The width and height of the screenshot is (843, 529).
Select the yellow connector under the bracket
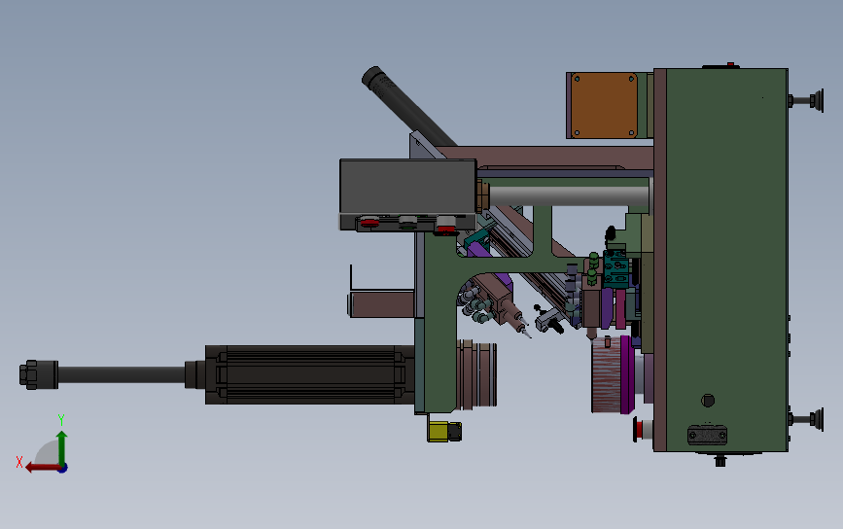[439, 431]
